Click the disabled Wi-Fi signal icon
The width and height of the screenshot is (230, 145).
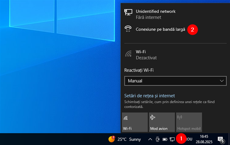point(128,54)
